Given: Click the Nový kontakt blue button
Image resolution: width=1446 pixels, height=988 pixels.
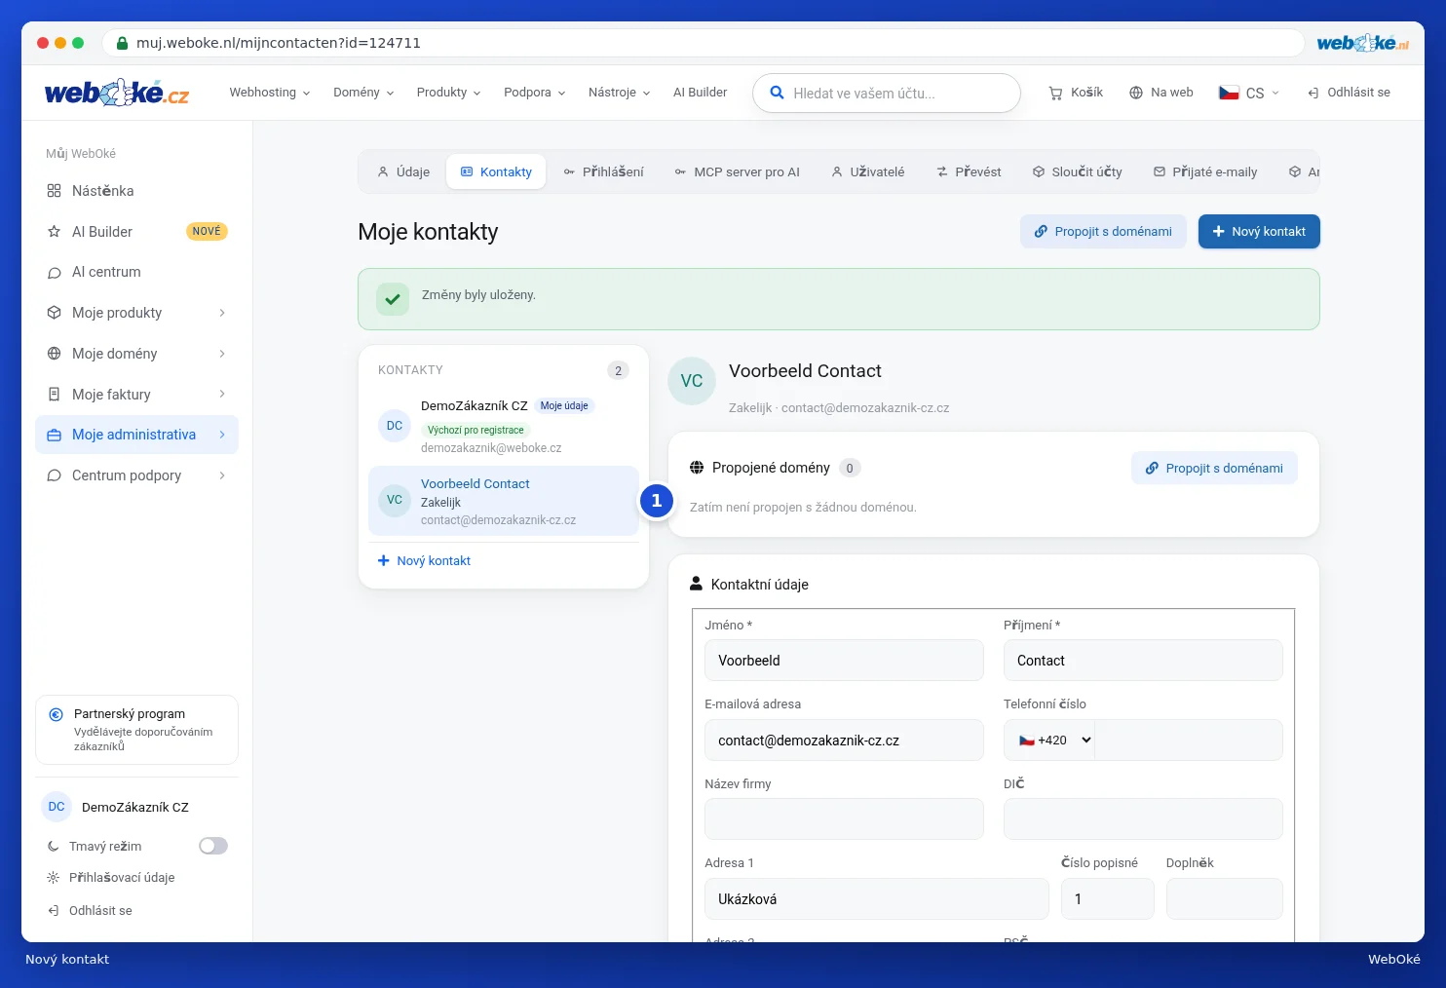Looking at the screenshot, I should tap(1259, 232).
